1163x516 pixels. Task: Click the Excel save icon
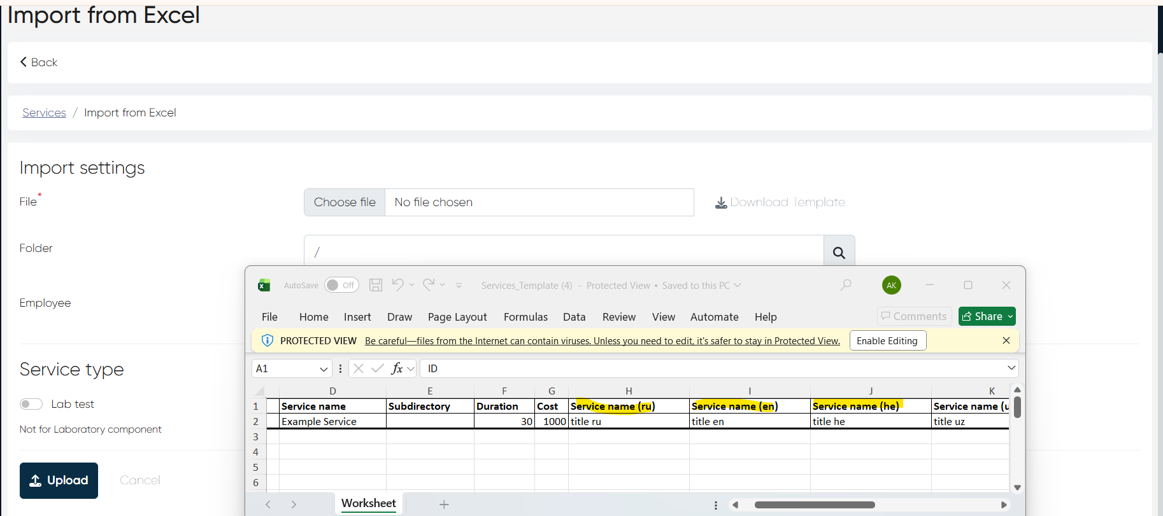pyautogui.click(x=376, y=285)
